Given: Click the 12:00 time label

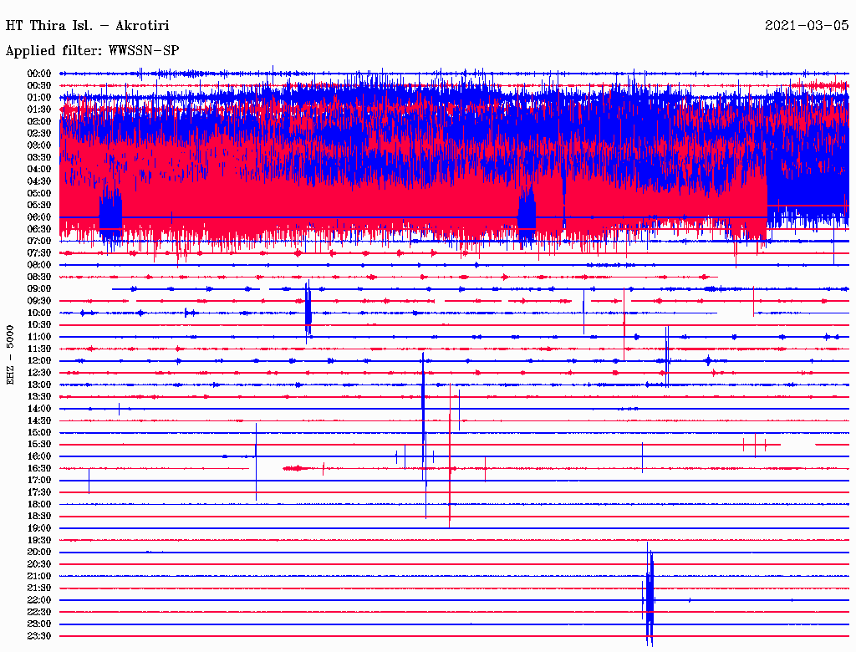Looking at the screenshot, I should [x=39, y=360].
